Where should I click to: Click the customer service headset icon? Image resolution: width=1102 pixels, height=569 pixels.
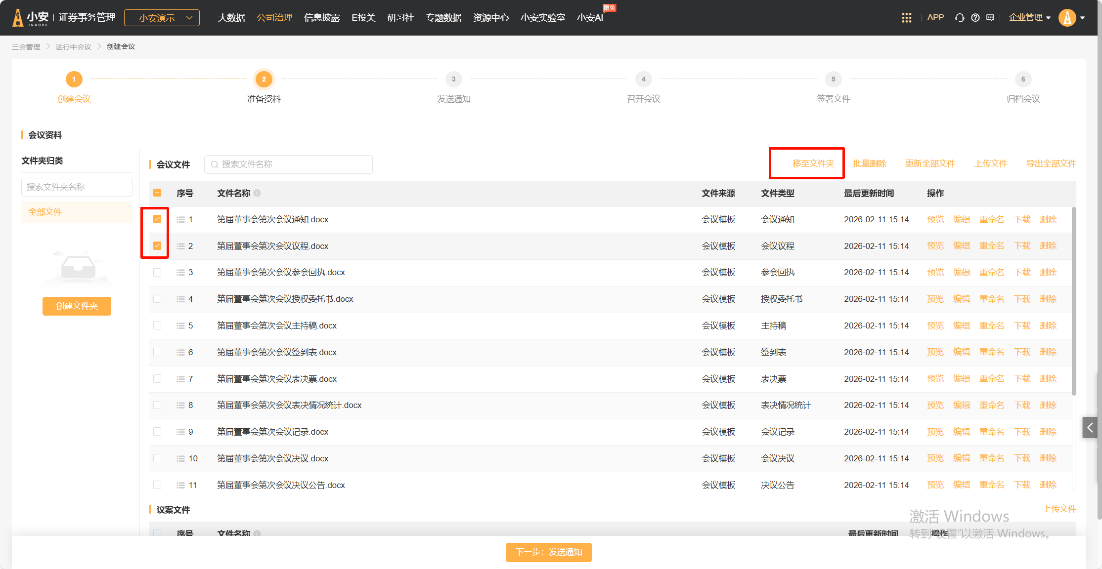960,18
